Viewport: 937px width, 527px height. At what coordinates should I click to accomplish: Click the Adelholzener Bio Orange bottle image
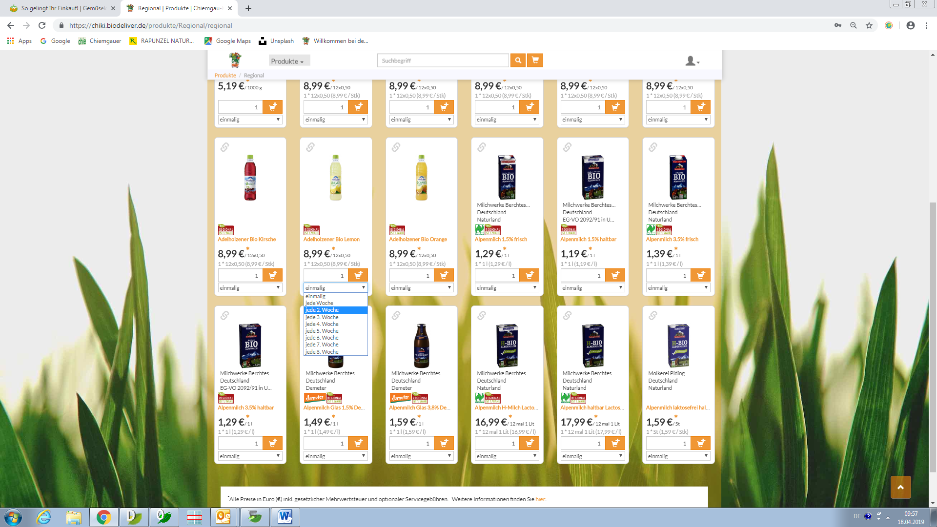(422, 178)
